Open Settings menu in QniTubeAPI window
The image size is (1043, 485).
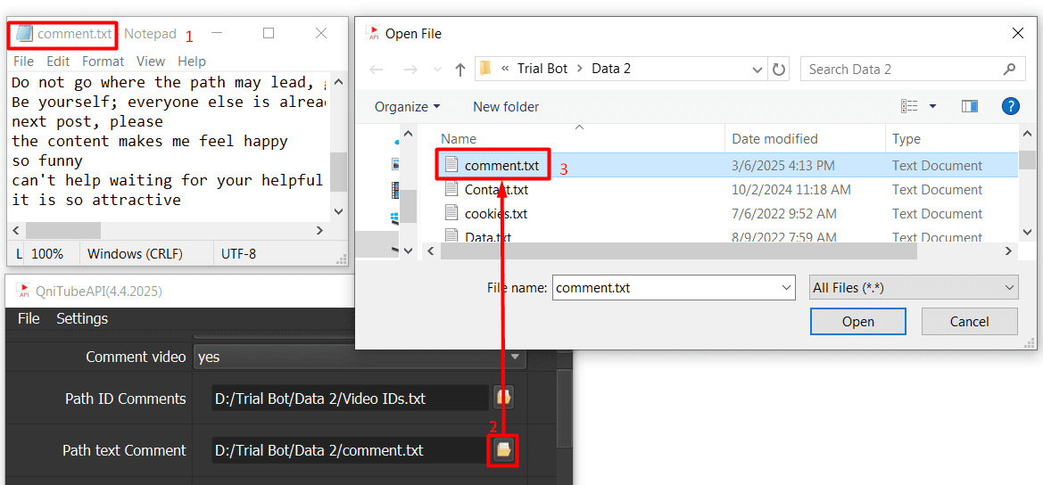(82, 318)
